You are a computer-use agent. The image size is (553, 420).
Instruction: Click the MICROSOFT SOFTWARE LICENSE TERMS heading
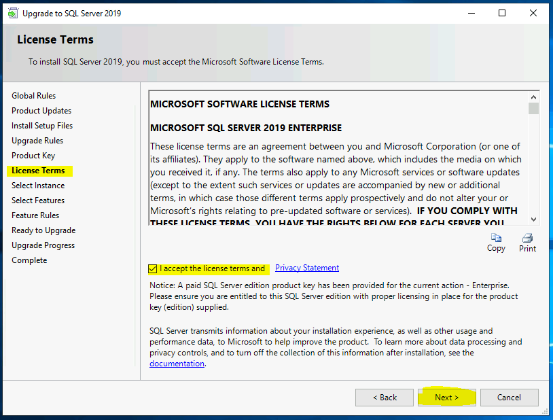pos(240,104)
